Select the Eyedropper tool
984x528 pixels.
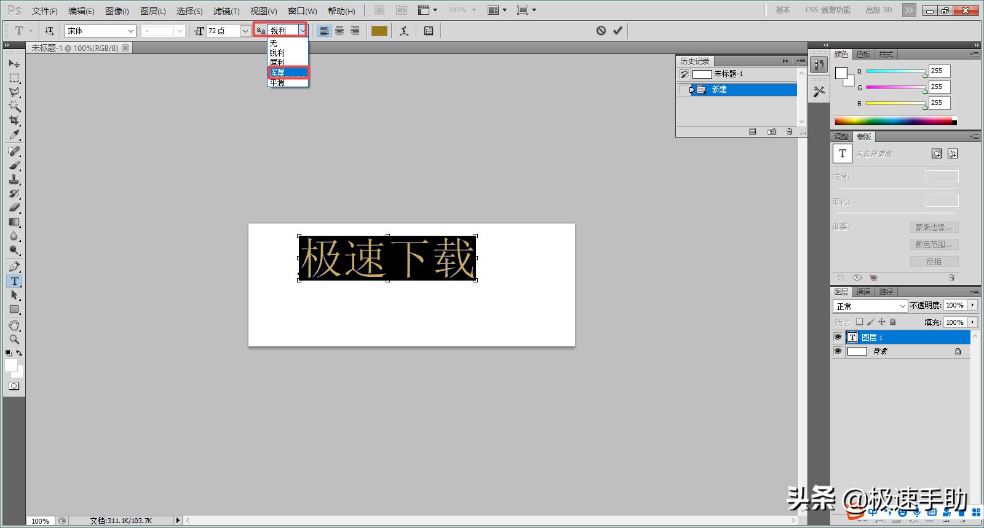(x=14, y=134)
